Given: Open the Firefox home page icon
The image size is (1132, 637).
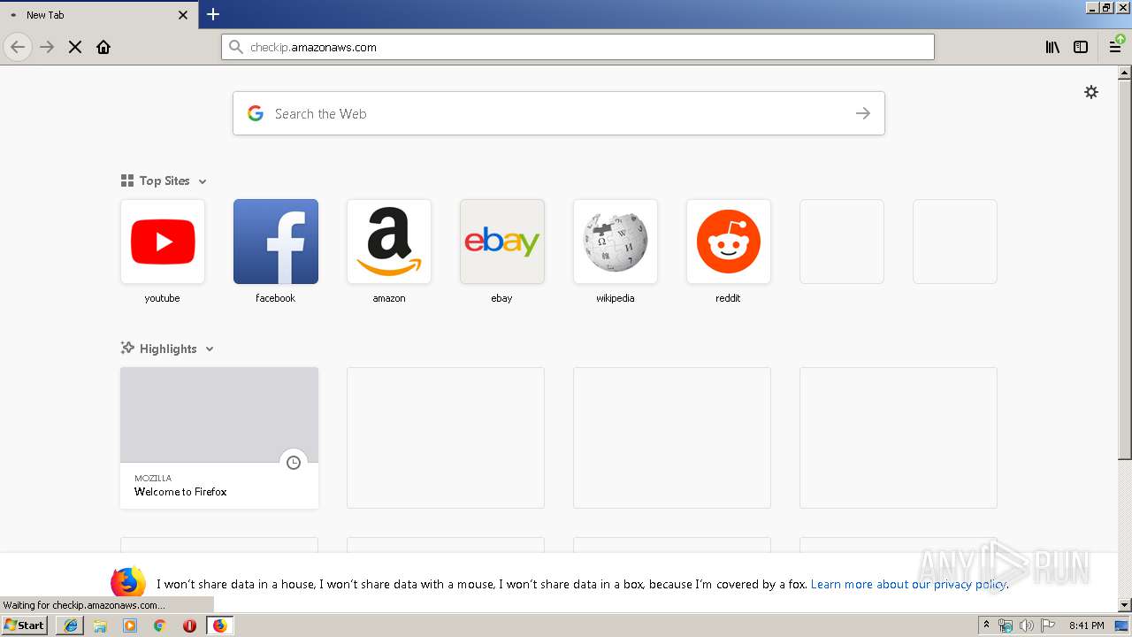Looking at the screenshot, I should tap(103, 47).
